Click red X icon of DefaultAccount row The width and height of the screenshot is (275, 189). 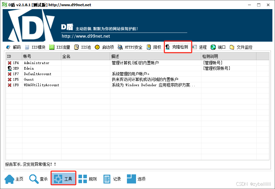tap(10, 74)
